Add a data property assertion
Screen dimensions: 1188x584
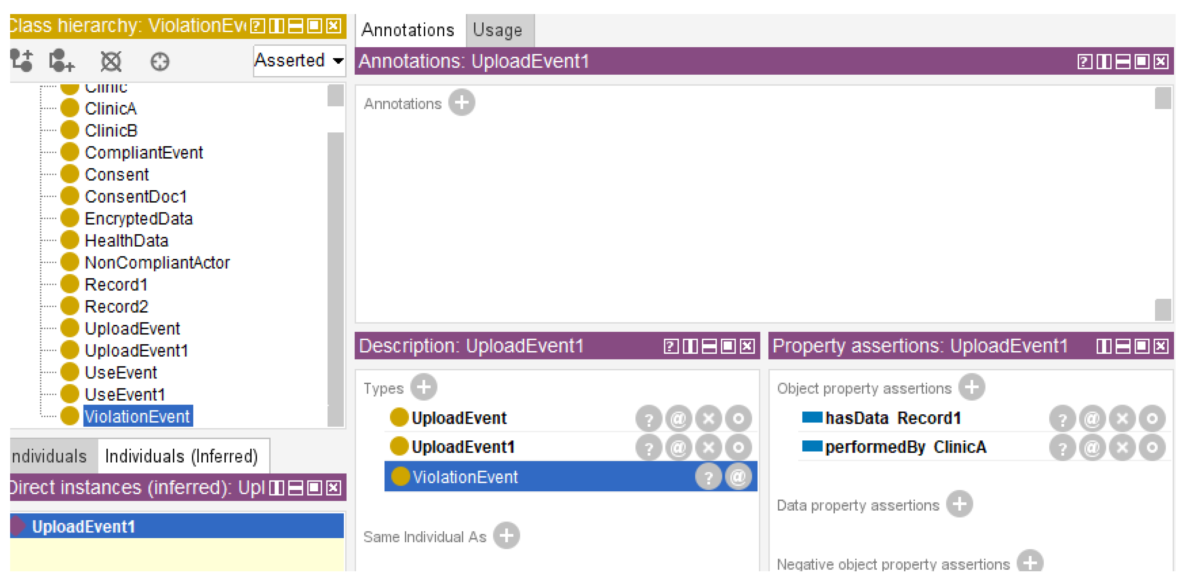tap(959, 504)
